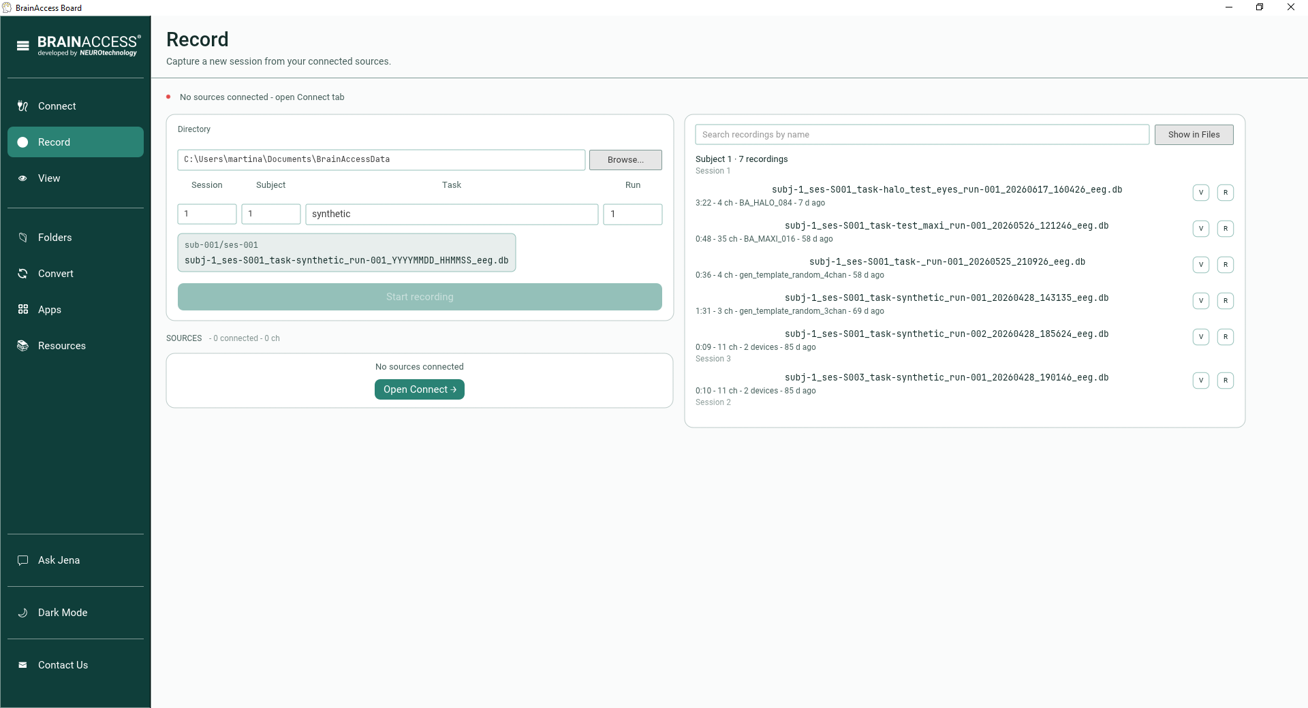Switch to Dark Mode label
Viewport: 1308px width, 708px height.
(x=63, y=613)
